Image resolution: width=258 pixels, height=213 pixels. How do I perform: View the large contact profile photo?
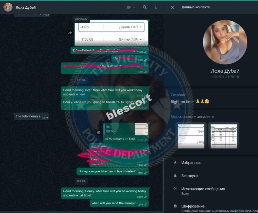tap(225, 42)
